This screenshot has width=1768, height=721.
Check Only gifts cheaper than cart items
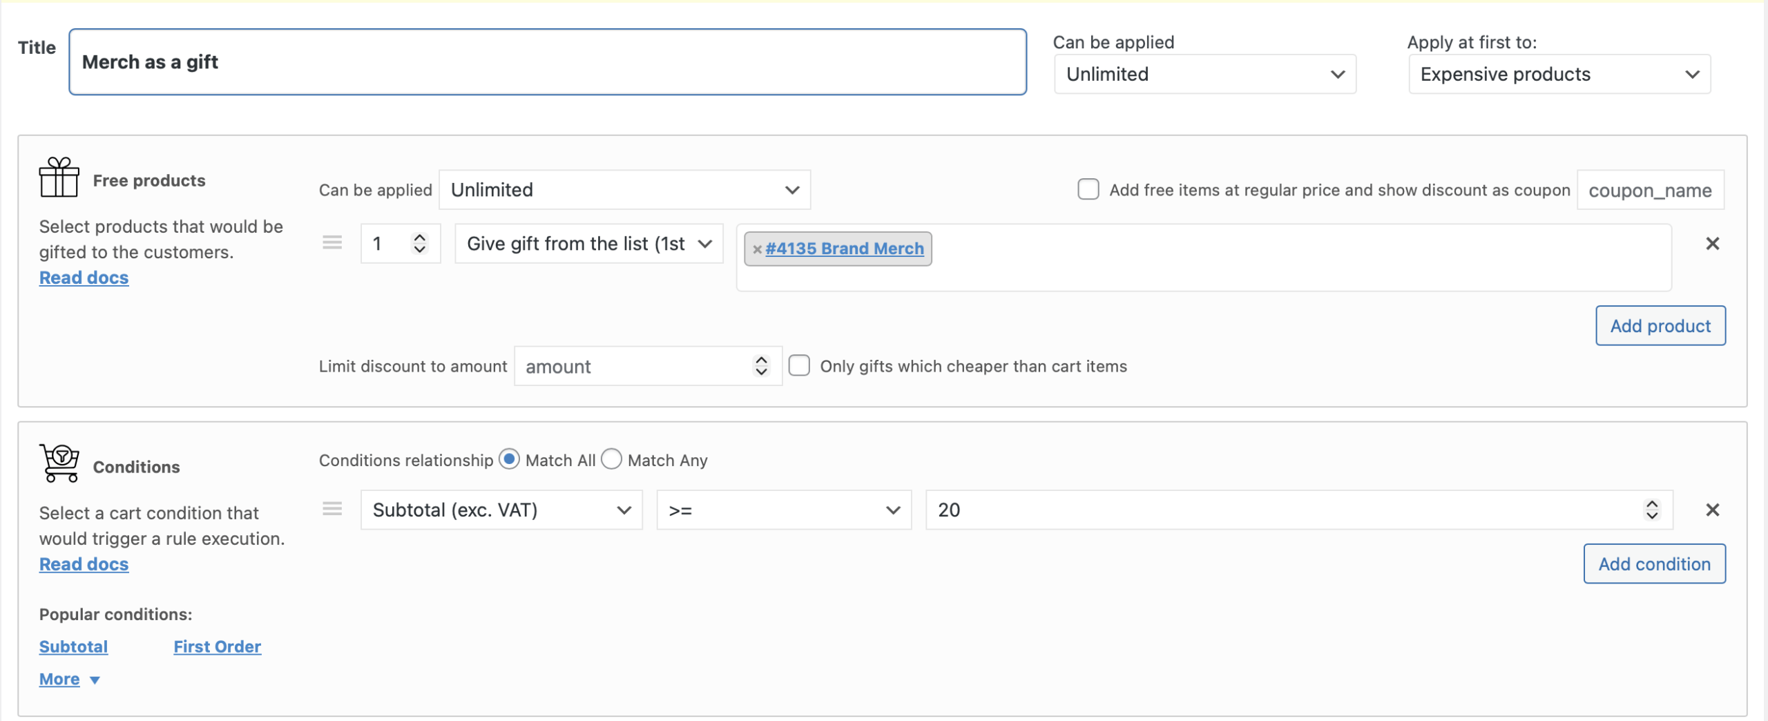[799, 366]
